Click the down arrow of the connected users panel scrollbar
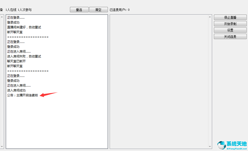This screenshot has width=248, height=151. [210, 147]
